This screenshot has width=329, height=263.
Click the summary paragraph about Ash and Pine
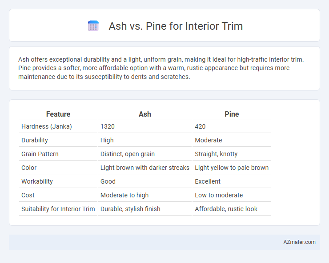point(161,68)
